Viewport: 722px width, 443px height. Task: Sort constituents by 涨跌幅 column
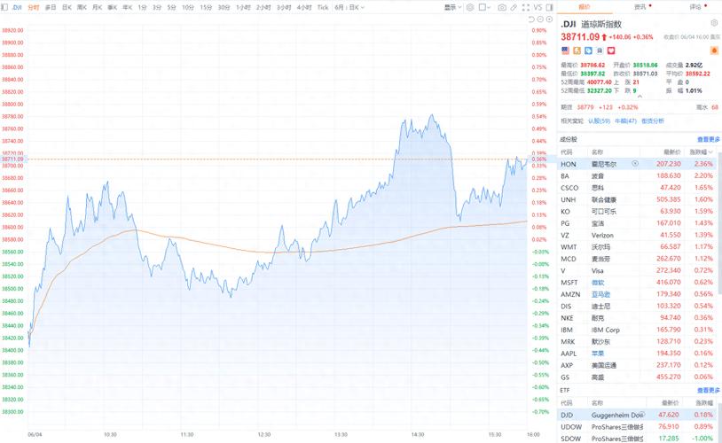[x=703, y=152]
